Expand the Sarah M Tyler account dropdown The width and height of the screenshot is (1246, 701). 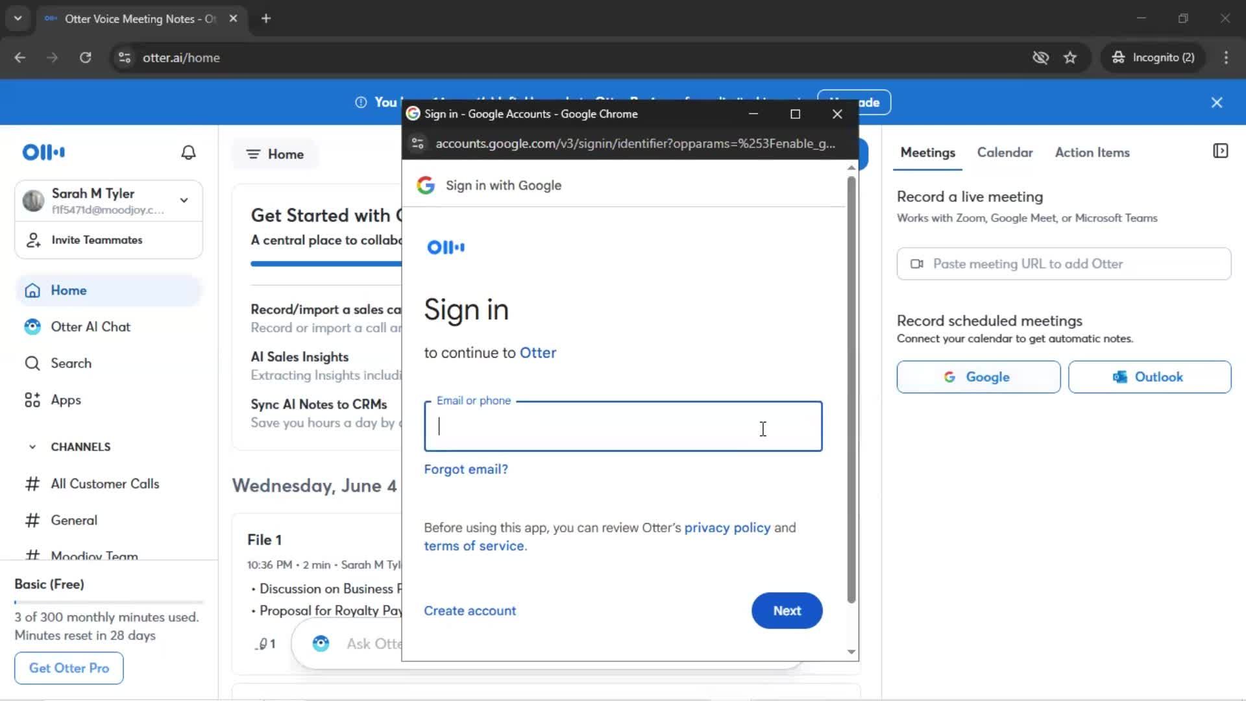184,201
